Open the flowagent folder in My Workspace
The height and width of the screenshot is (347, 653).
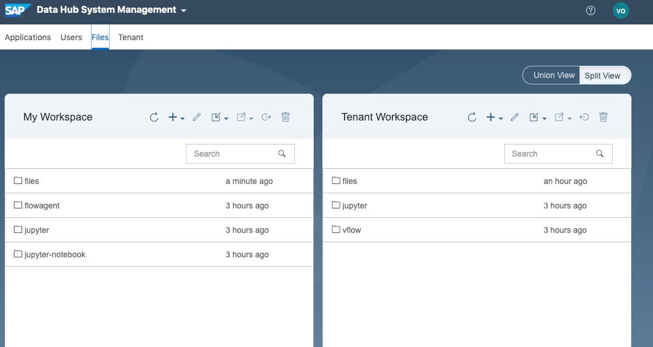point(42,206)
